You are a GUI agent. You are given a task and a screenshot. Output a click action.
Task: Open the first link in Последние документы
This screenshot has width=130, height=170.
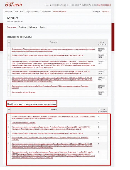pos(53,50)
